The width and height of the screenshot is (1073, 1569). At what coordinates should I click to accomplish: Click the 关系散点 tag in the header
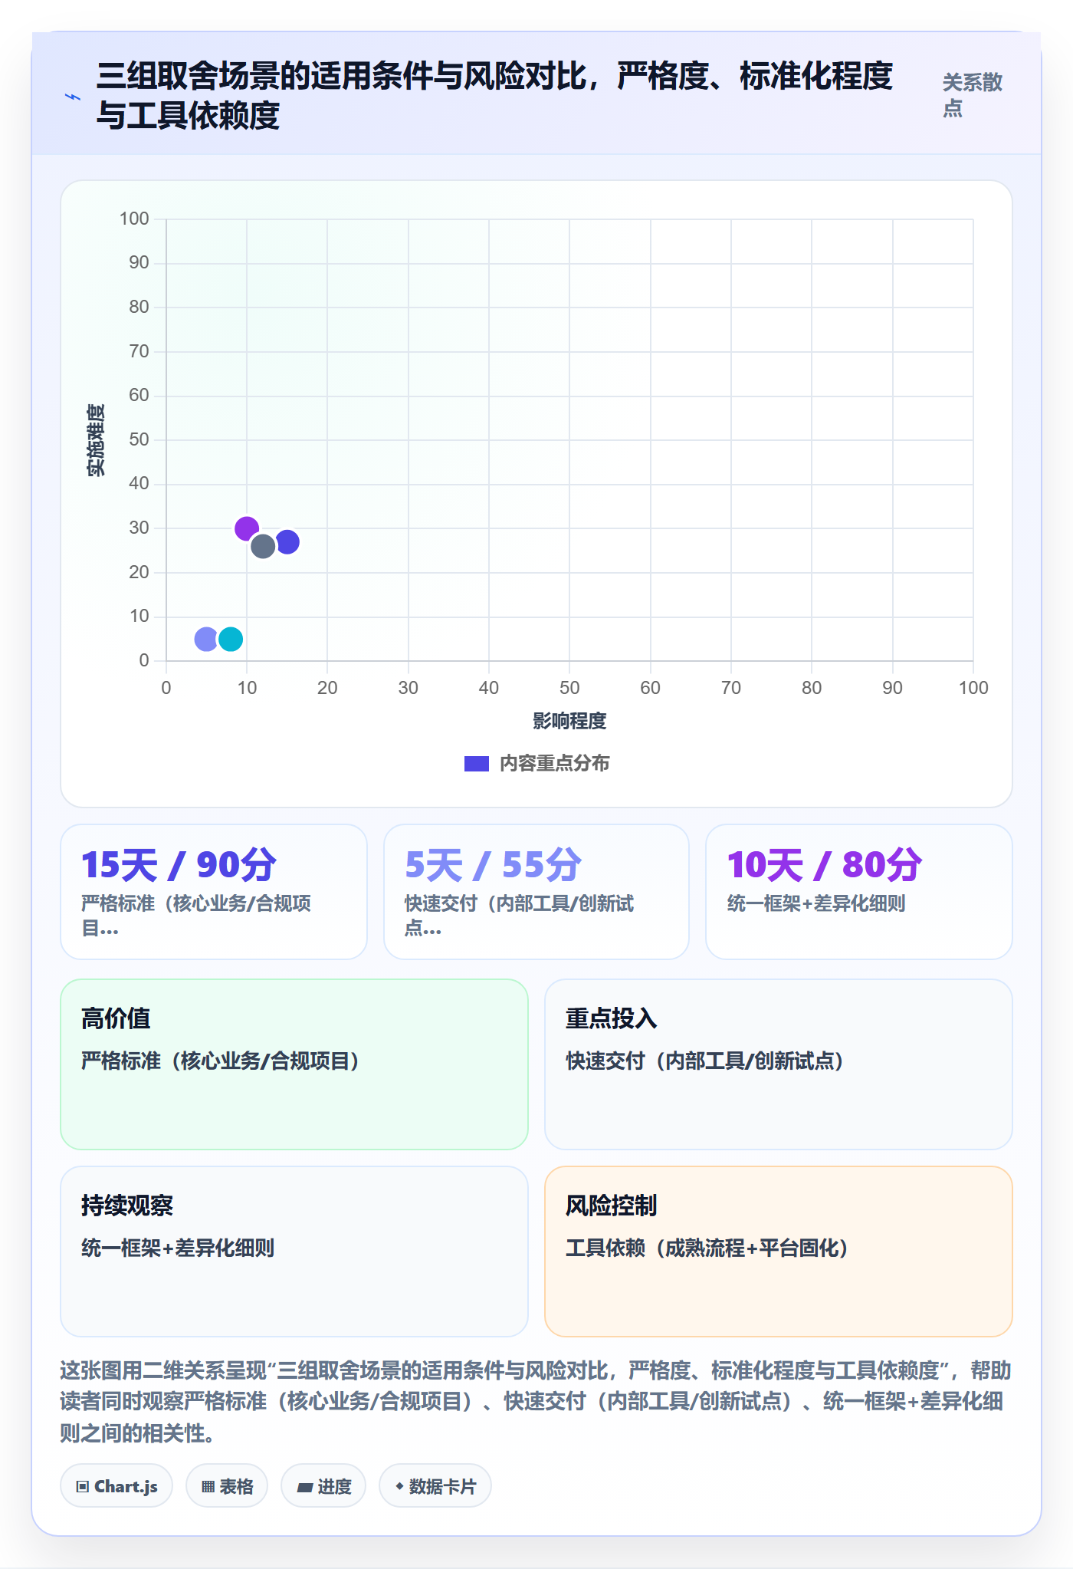click(972, 95)
